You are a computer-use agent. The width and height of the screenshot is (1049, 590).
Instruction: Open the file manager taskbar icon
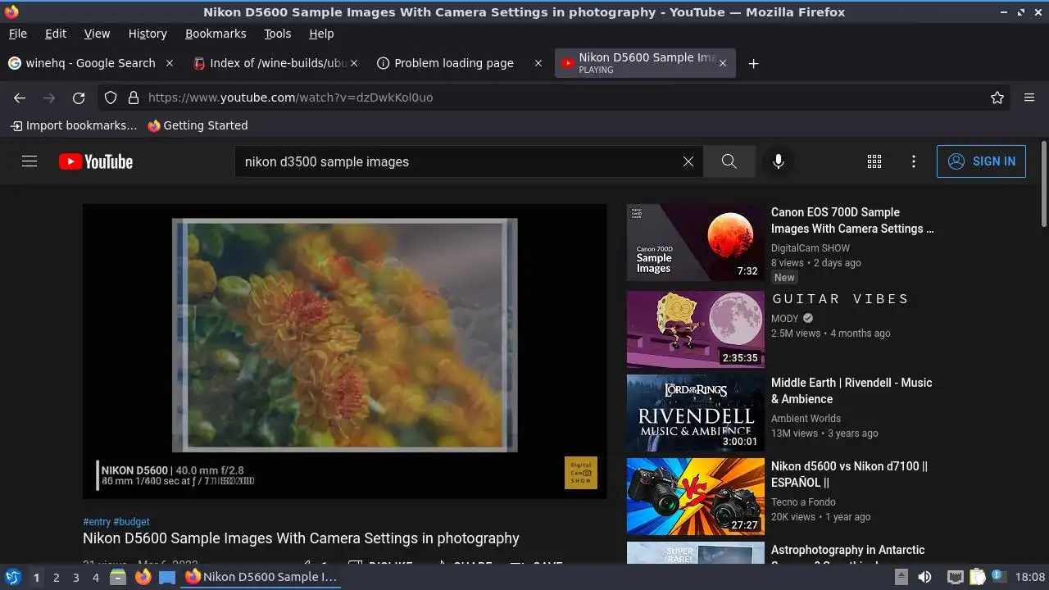(x=118, y=577)
